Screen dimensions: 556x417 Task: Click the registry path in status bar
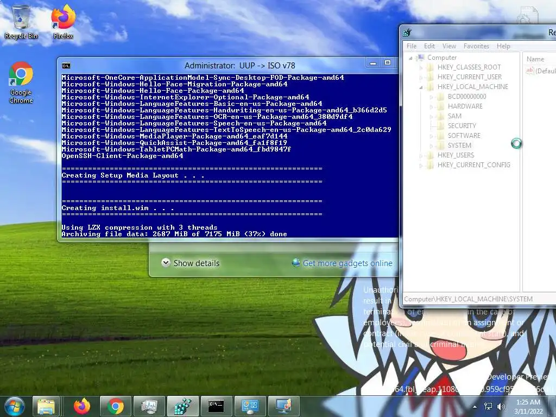coord(468,299)
